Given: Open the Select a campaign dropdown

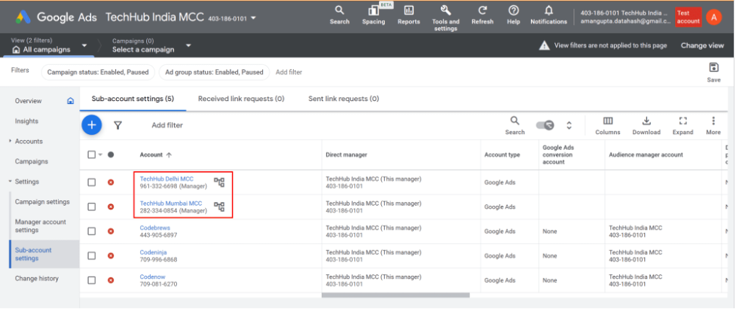Looking at the screenshot, I should click(x=188, y=45).
